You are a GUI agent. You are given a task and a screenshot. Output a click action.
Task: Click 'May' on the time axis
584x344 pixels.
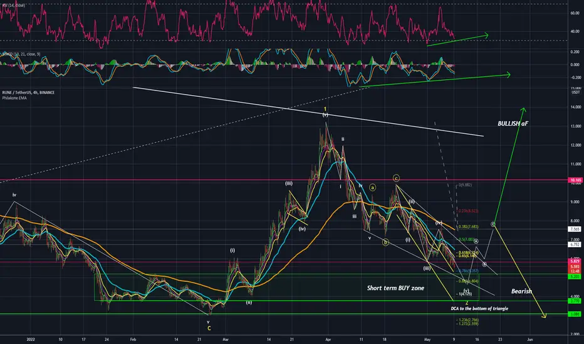(x=427, y=339)
